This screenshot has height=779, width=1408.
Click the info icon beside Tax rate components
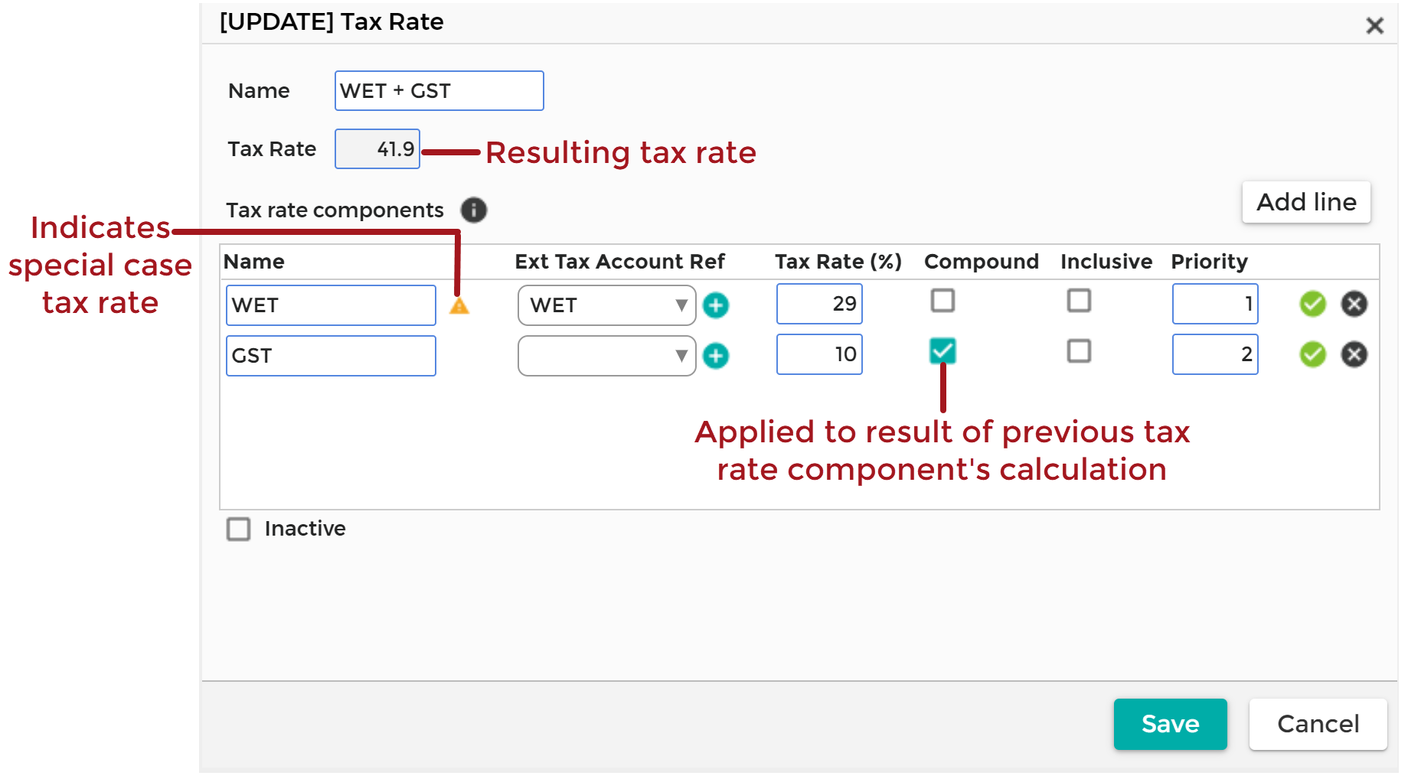[x=474, y=210]
